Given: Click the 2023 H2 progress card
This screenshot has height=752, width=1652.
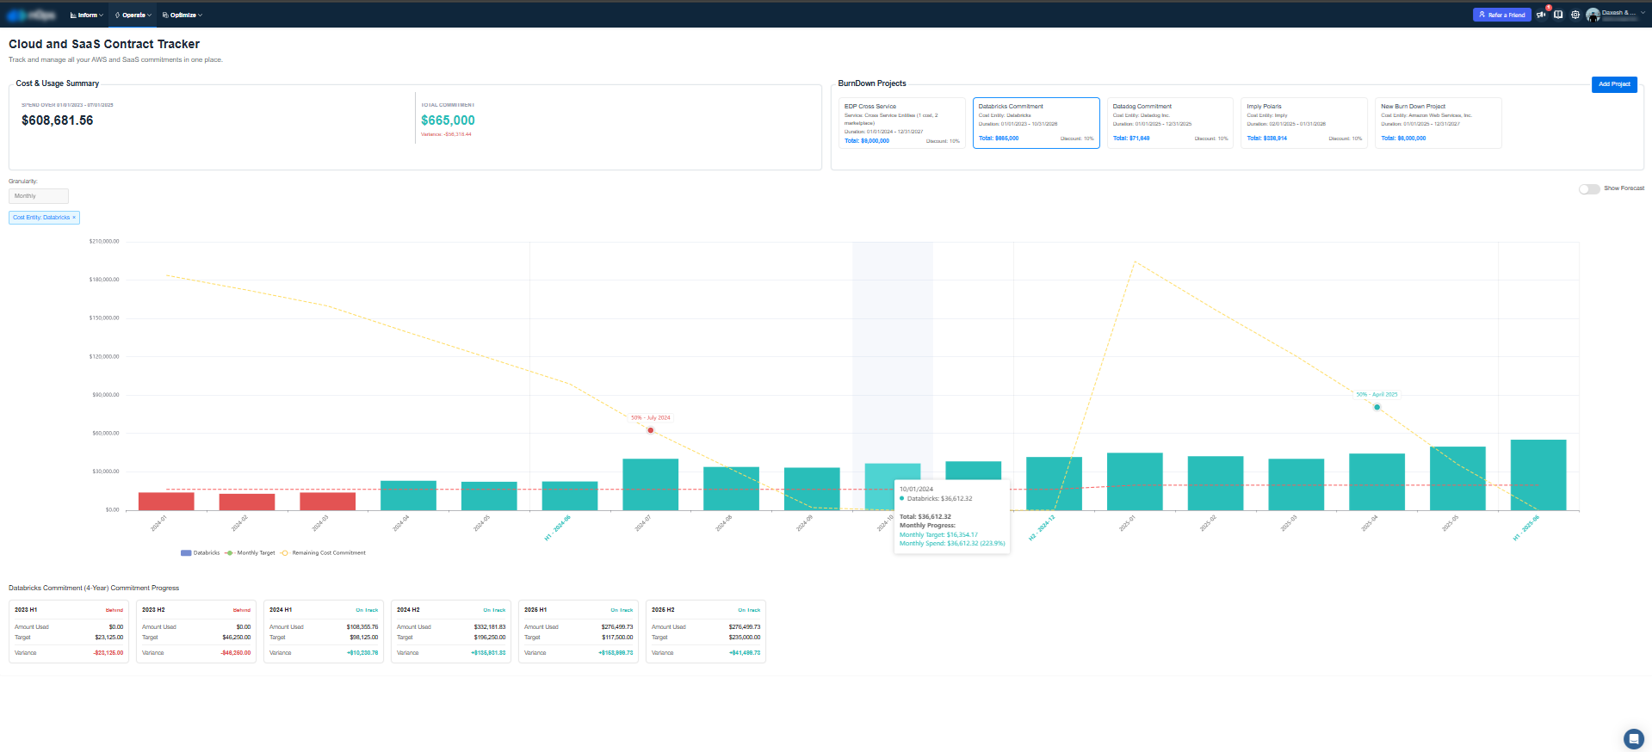Looking at the screenshot, I should pyautogui.click(x=196, y=632).
